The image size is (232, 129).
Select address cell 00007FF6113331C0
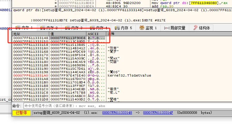pyautogui.click(x=31, y=89)
